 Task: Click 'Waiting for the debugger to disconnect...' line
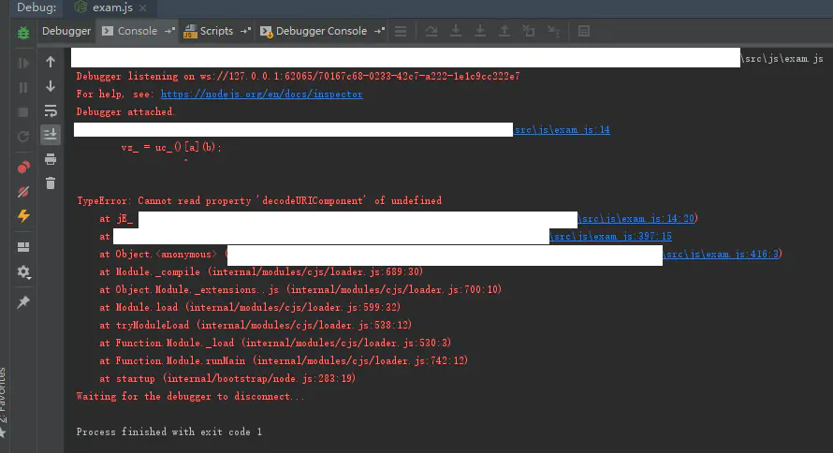click(x=190, y=396)
